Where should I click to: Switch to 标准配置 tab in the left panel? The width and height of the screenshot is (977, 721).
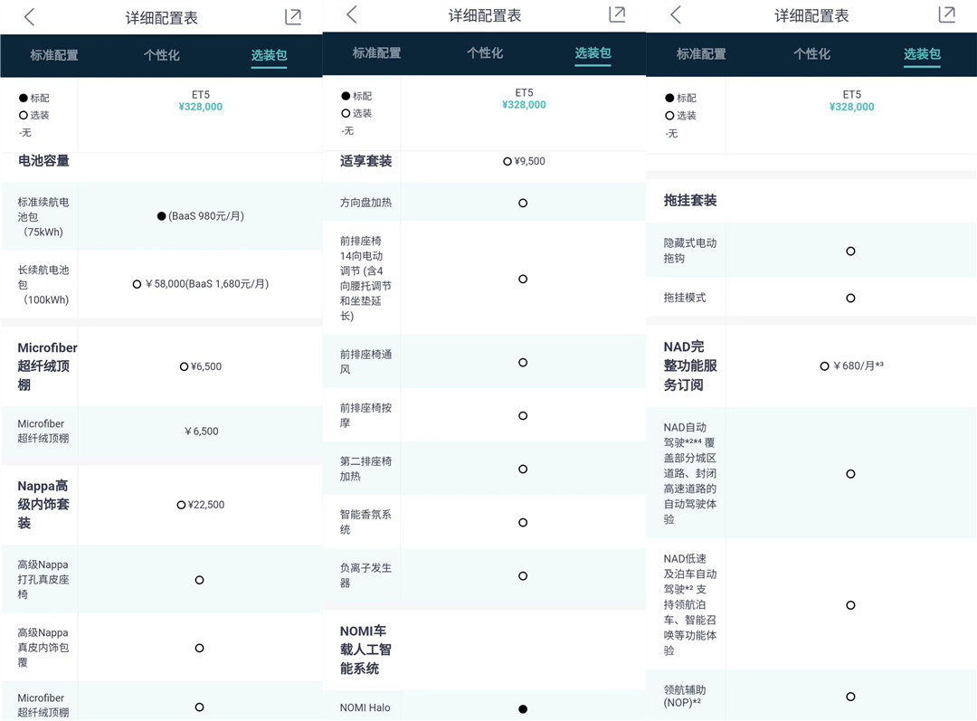[x=54, y=55]
